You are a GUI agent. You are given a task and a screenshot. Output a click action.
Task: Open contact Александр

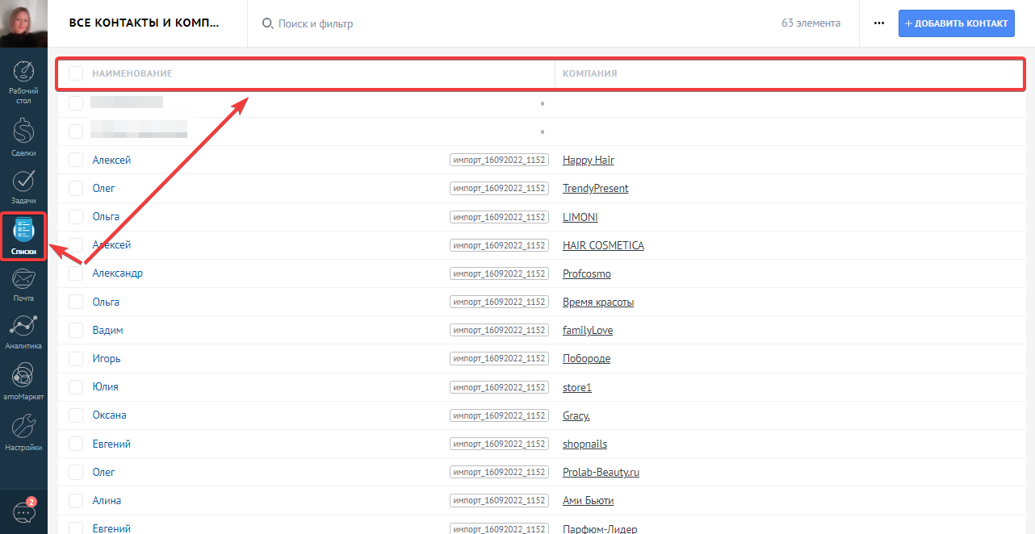click(118, 273)
